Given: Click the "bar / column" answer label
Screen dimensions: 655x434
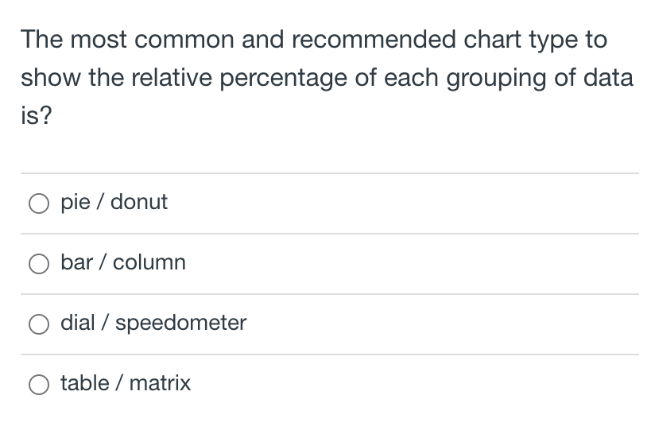Looking at the screenshot, I should (x=122, y=263).
